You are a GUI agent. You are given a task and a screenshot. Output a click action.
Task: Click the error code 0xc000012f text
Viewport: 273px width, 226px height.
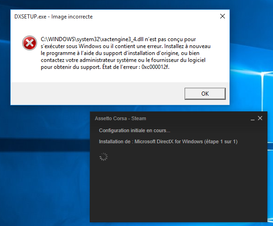click(x=155, y=67)
